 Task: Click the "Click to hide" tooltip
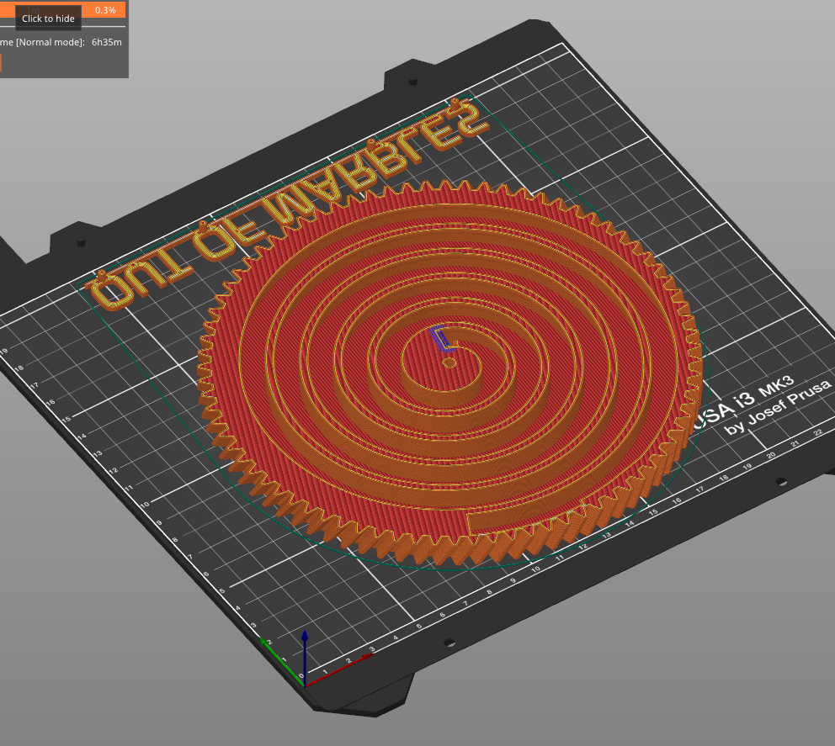[x=48, y=19]
